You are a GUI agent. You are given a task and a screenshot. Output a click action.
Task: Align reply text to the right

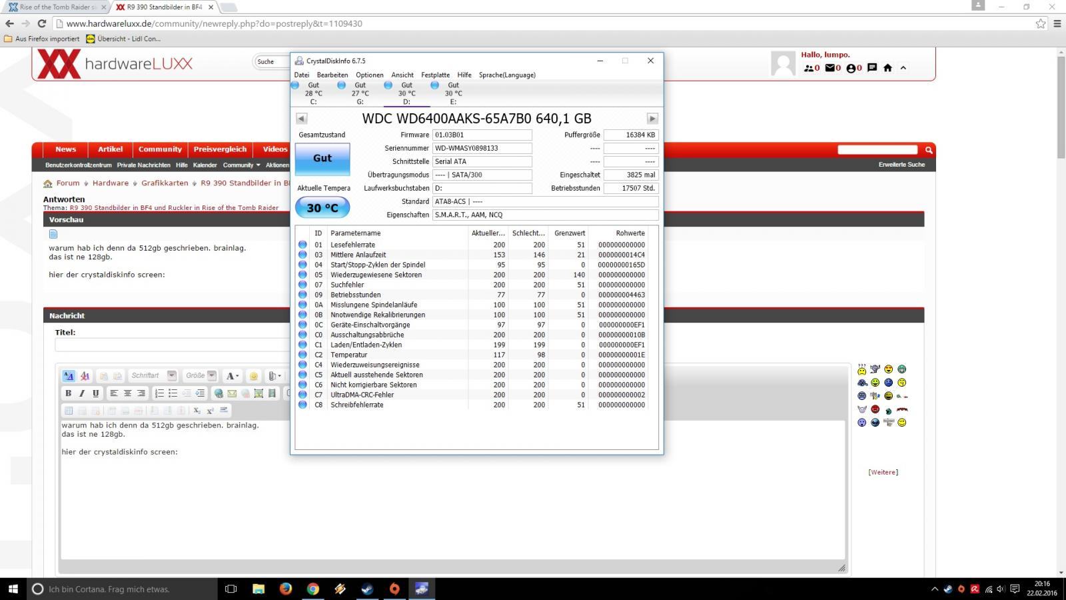click(141, 393)
